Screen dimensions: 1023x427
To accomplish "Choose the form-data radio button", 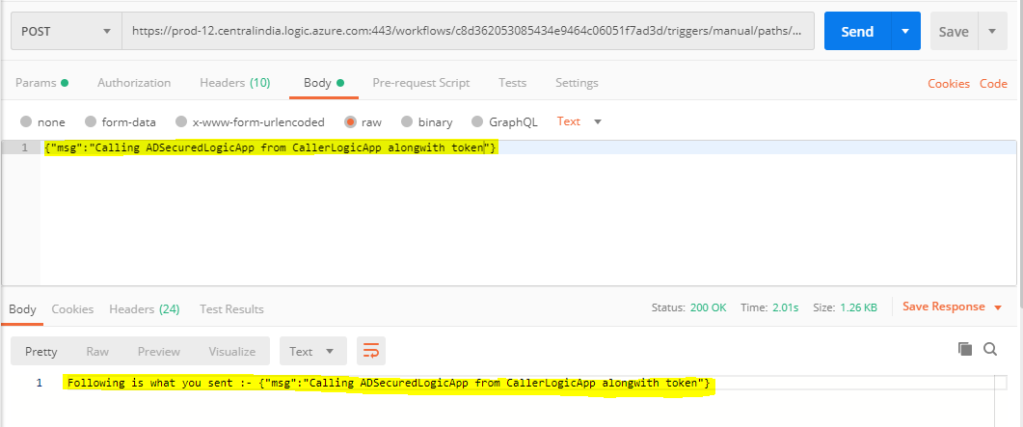I will point(91,121).
